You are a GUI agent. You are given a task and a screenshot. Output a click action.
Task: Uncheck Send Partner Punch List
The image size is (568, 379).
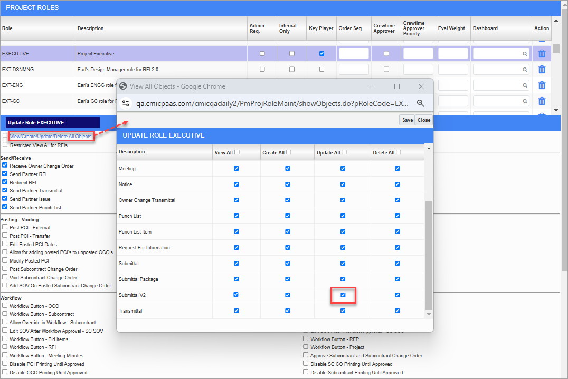(5, 207)
